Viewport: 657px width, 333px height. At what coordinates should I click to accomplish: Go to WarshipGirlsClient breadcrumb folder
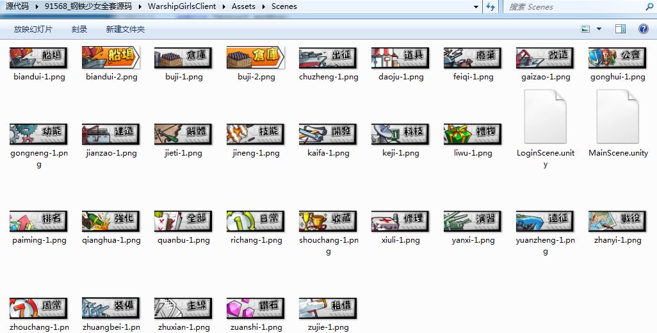click(x=181, y=6)
